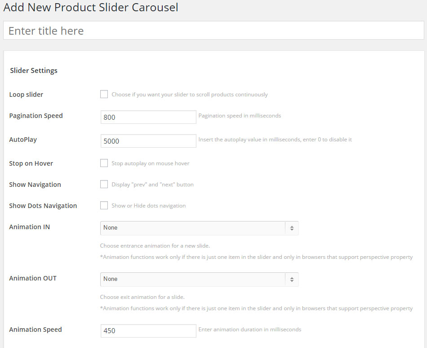Click the 'Stop autoplay on mouse hover' description

(x=150, y=163)
